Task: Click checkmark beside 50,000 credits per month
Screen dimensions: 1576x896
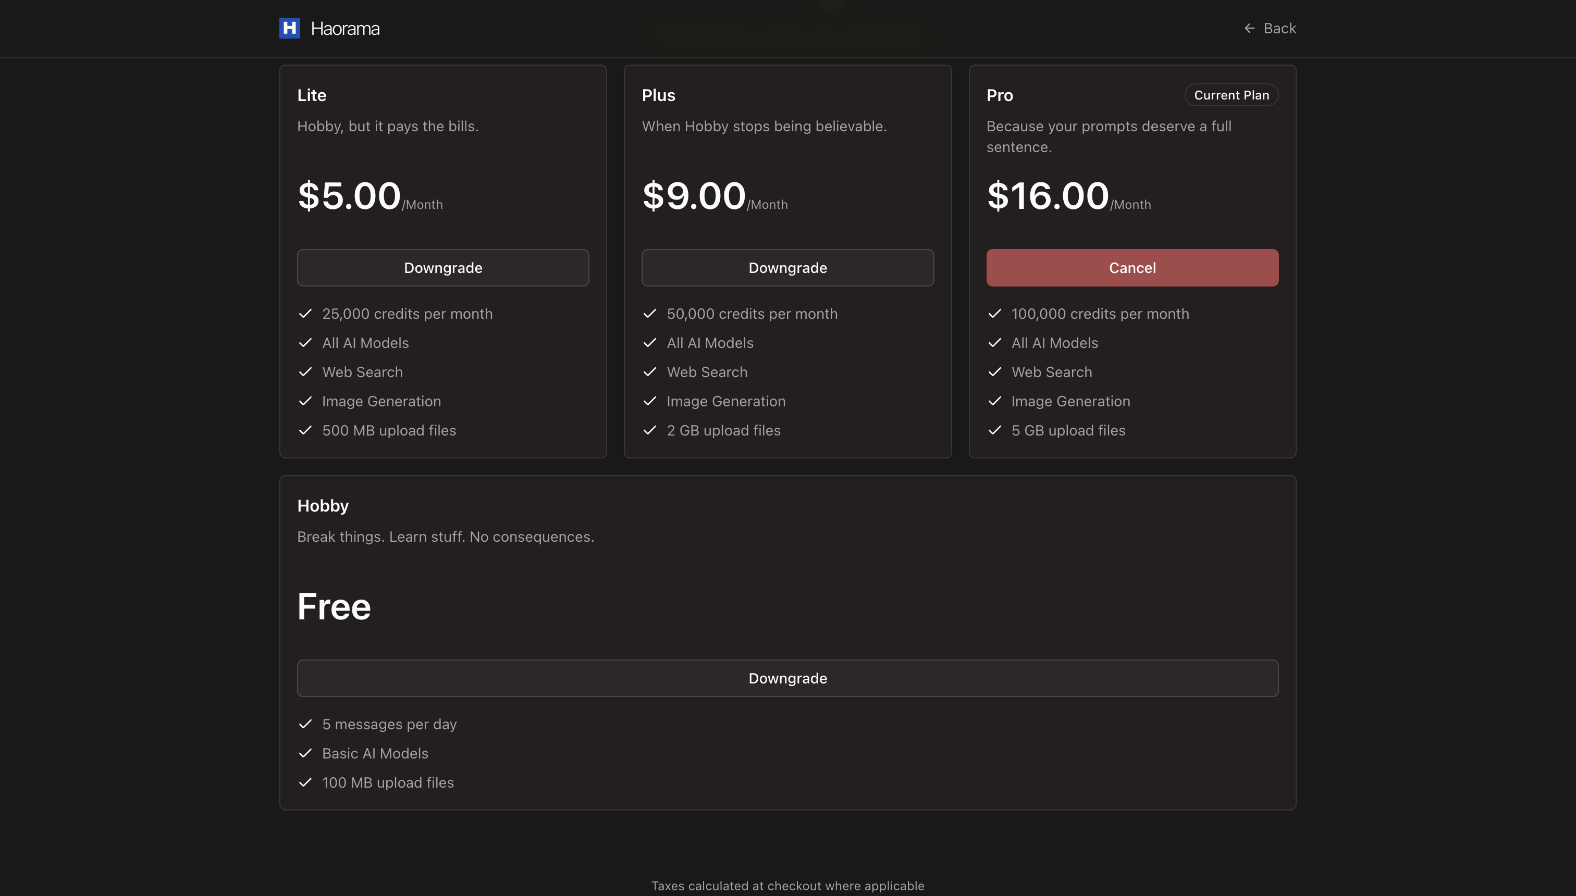Action: point(649,314)
